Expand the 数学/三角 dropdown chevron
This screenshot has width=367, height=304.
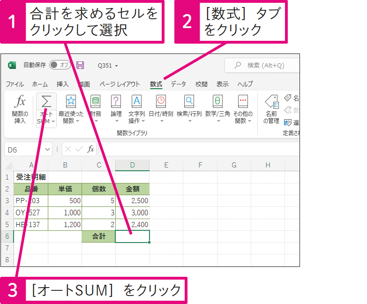218,121
